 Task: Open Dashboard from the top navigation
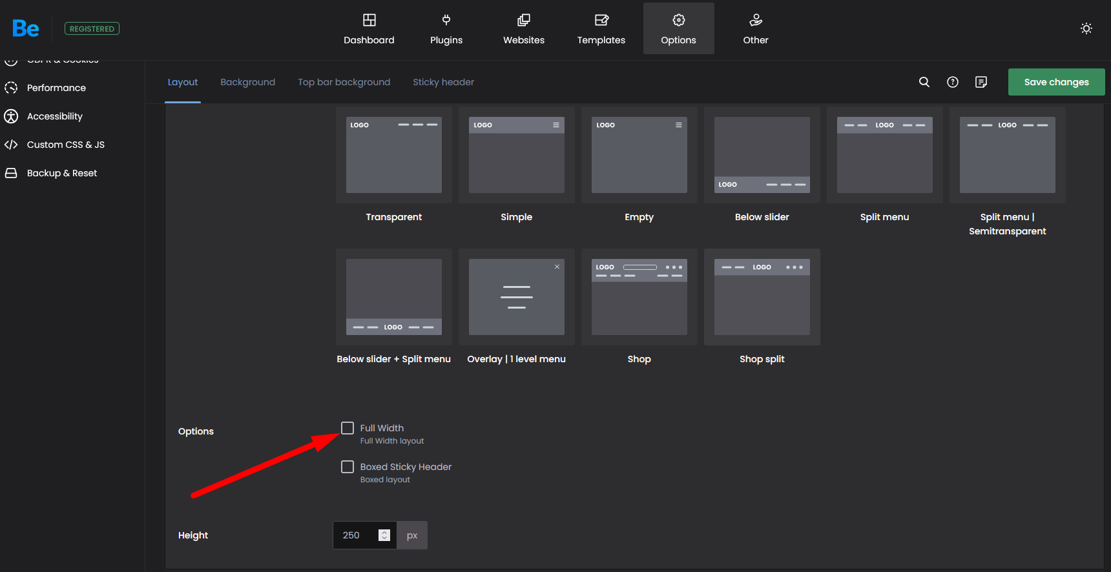(x=369, y=29)
